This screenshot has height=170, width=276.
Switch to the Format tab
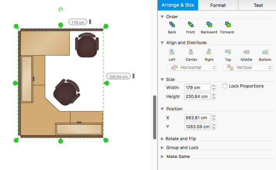pyautogui.click(x=218, y=5)
